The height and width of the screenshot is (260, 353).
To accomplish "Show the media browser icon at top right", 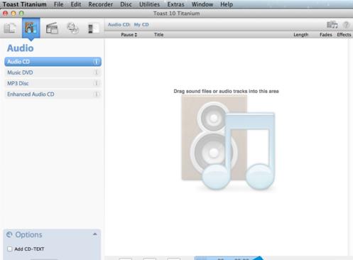I will 332,25.
